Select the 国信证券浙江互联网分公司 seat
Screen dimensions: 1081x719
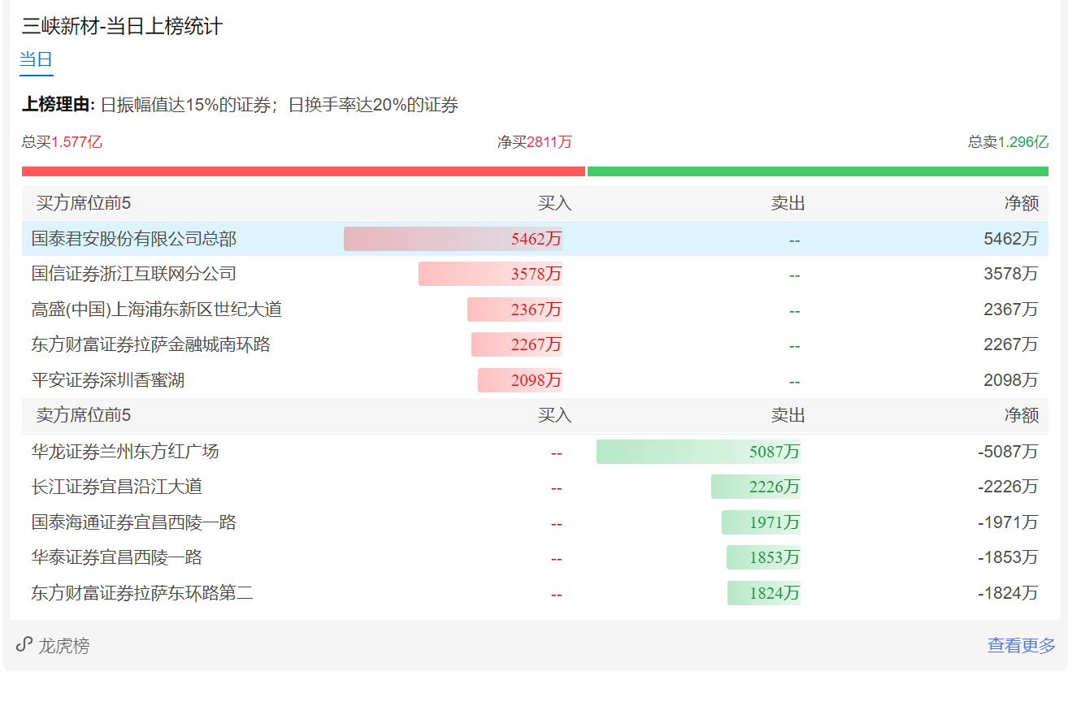tap(134, 274)
